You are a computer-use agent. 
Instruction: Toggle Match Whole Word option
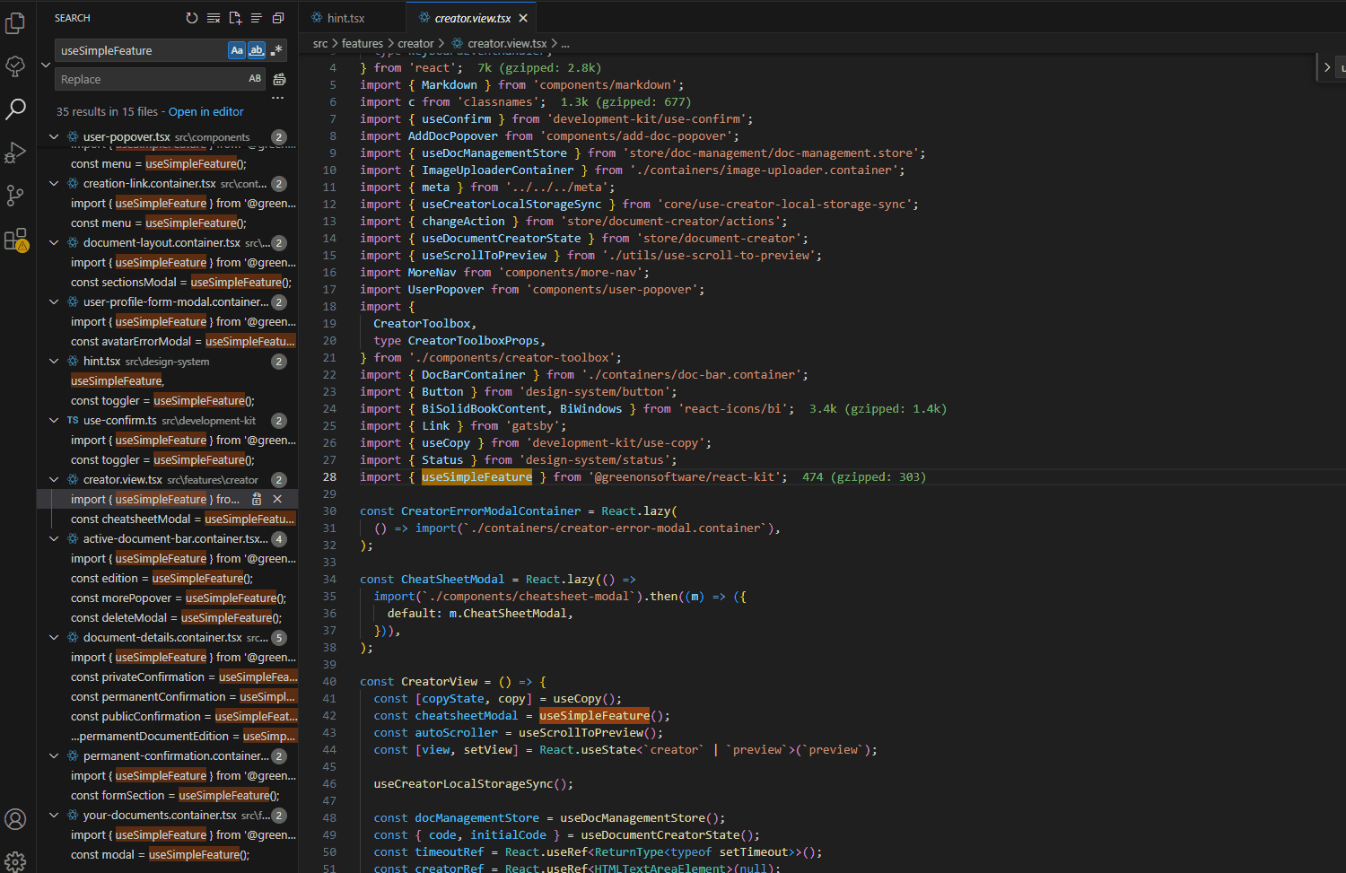pyautogui.click(x=257, y=50)
